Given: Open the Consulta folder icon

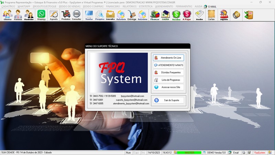Looking at the screenshot, I should click(x=110, y=15).
